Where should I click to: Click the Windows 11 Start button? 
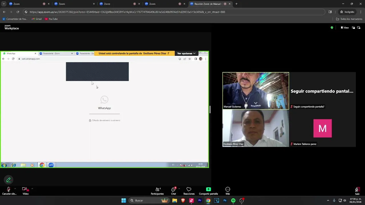click(123, 200)
